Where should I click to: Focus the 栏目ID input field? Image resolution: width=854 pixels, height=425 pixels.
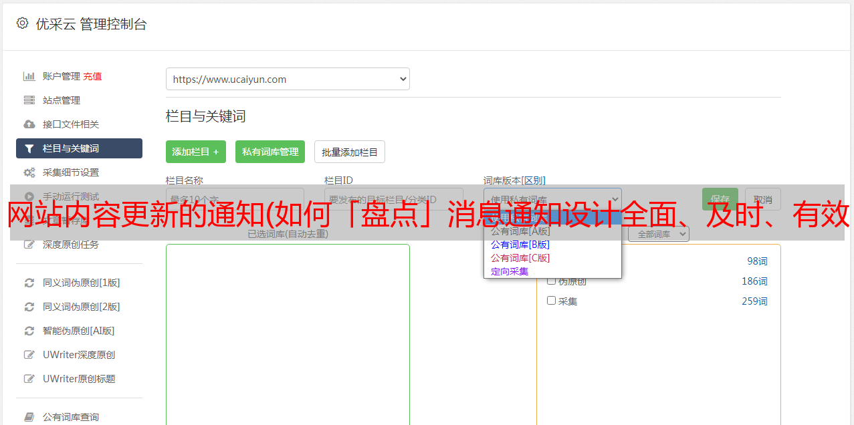coord(394,199)
